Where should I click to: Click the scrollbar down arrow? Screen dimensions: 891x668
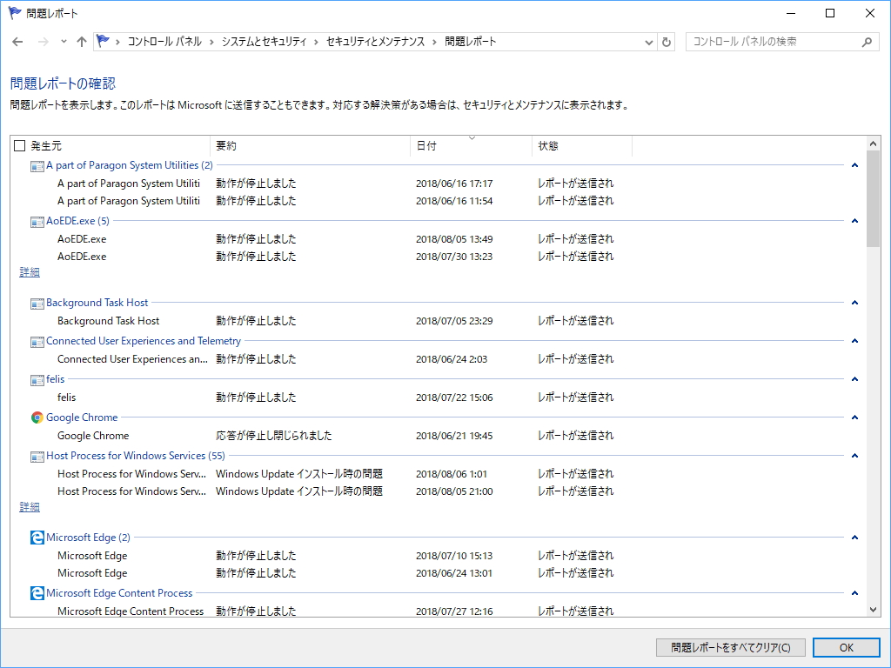[x=874, y=610]
